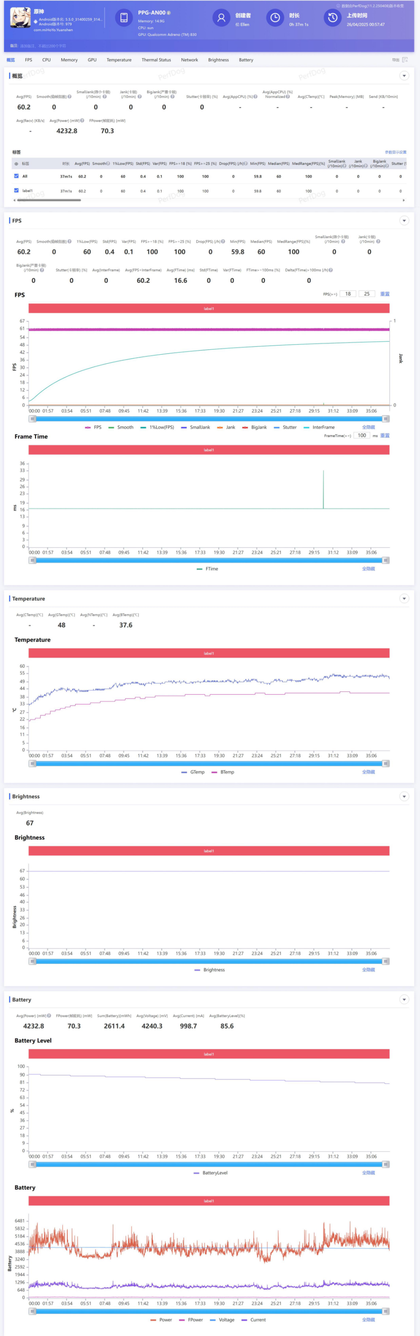Open help icon for Delta(FTime)>100ms
Screen dimensions: 420x1336
pos(331,270)
